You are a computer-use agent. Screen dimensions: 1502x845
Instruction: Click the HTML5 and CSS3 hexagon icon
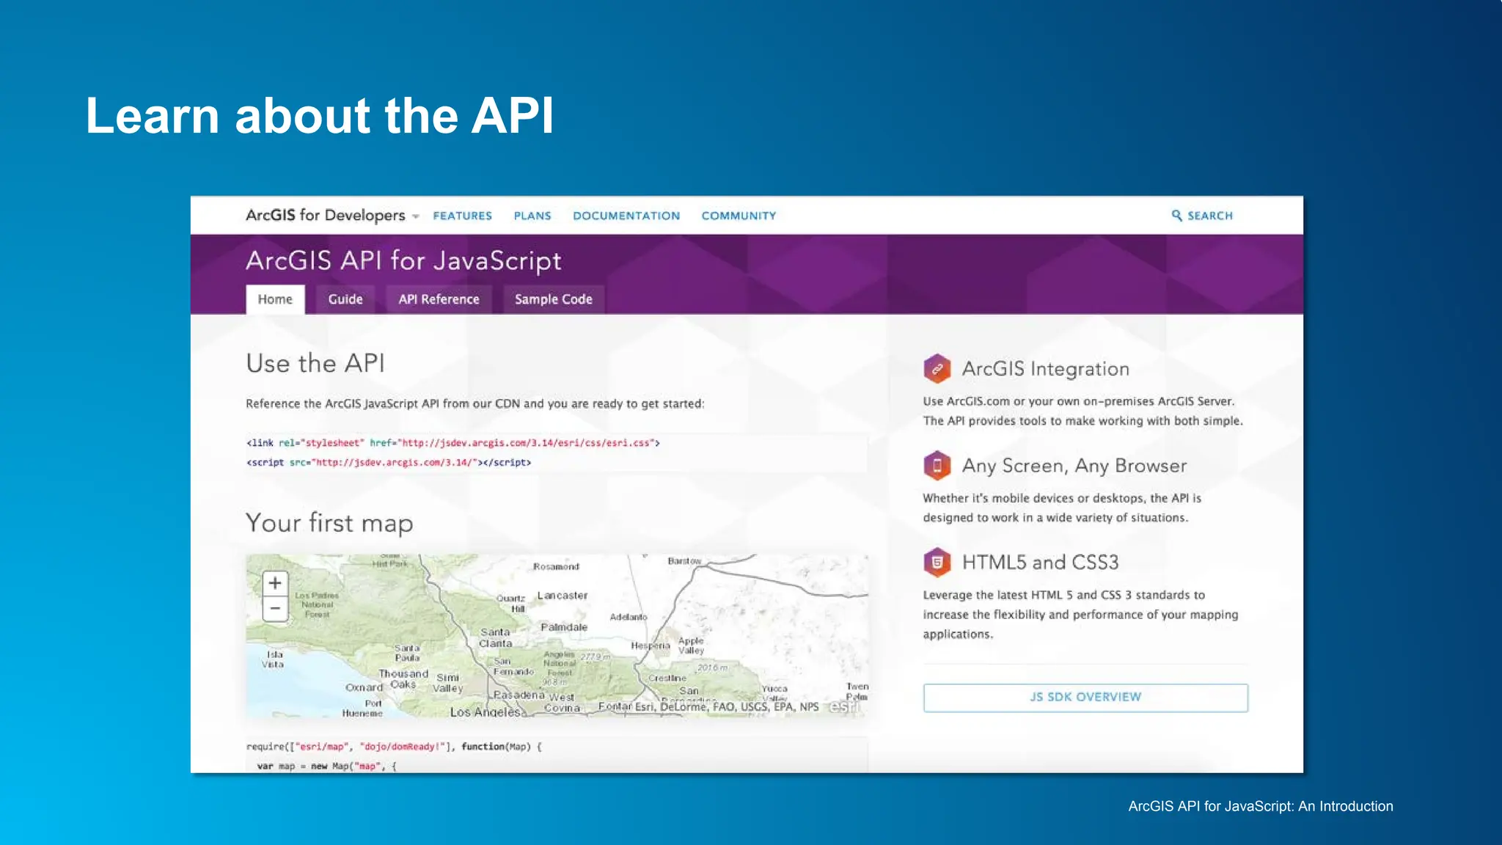[937, 563]
